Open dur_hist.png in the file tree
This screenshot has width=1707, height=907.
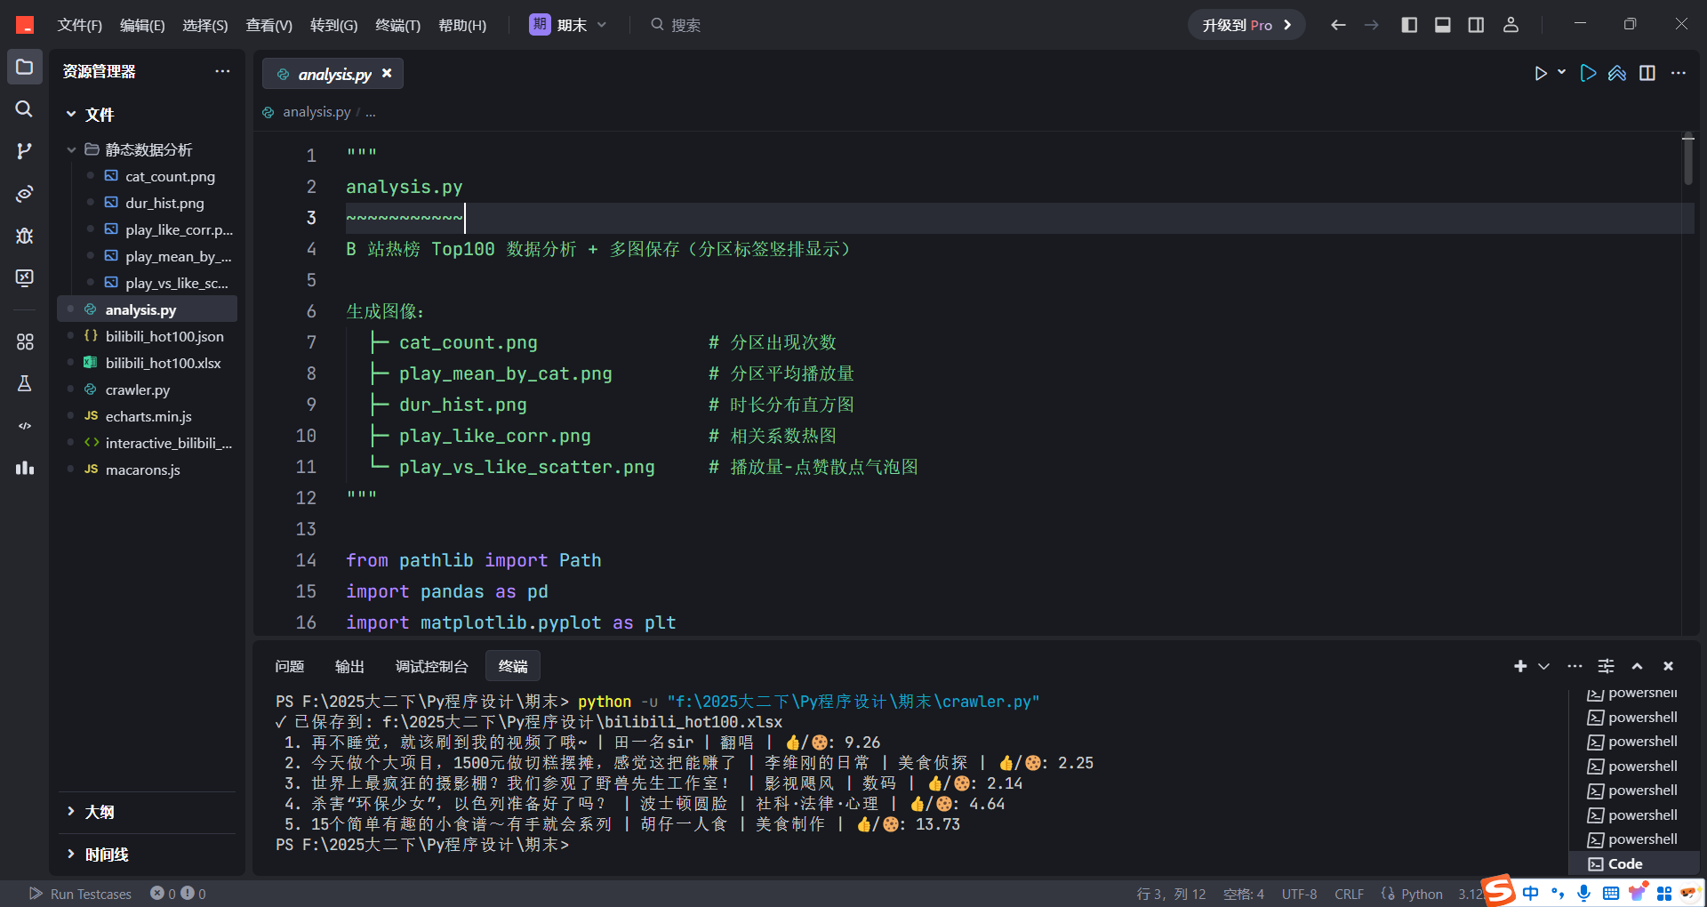(x=164, y=203)
